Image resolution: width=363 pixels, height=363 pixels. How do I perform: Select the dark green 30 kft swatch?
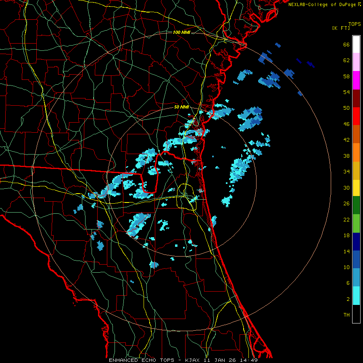[x=356, y=205]
